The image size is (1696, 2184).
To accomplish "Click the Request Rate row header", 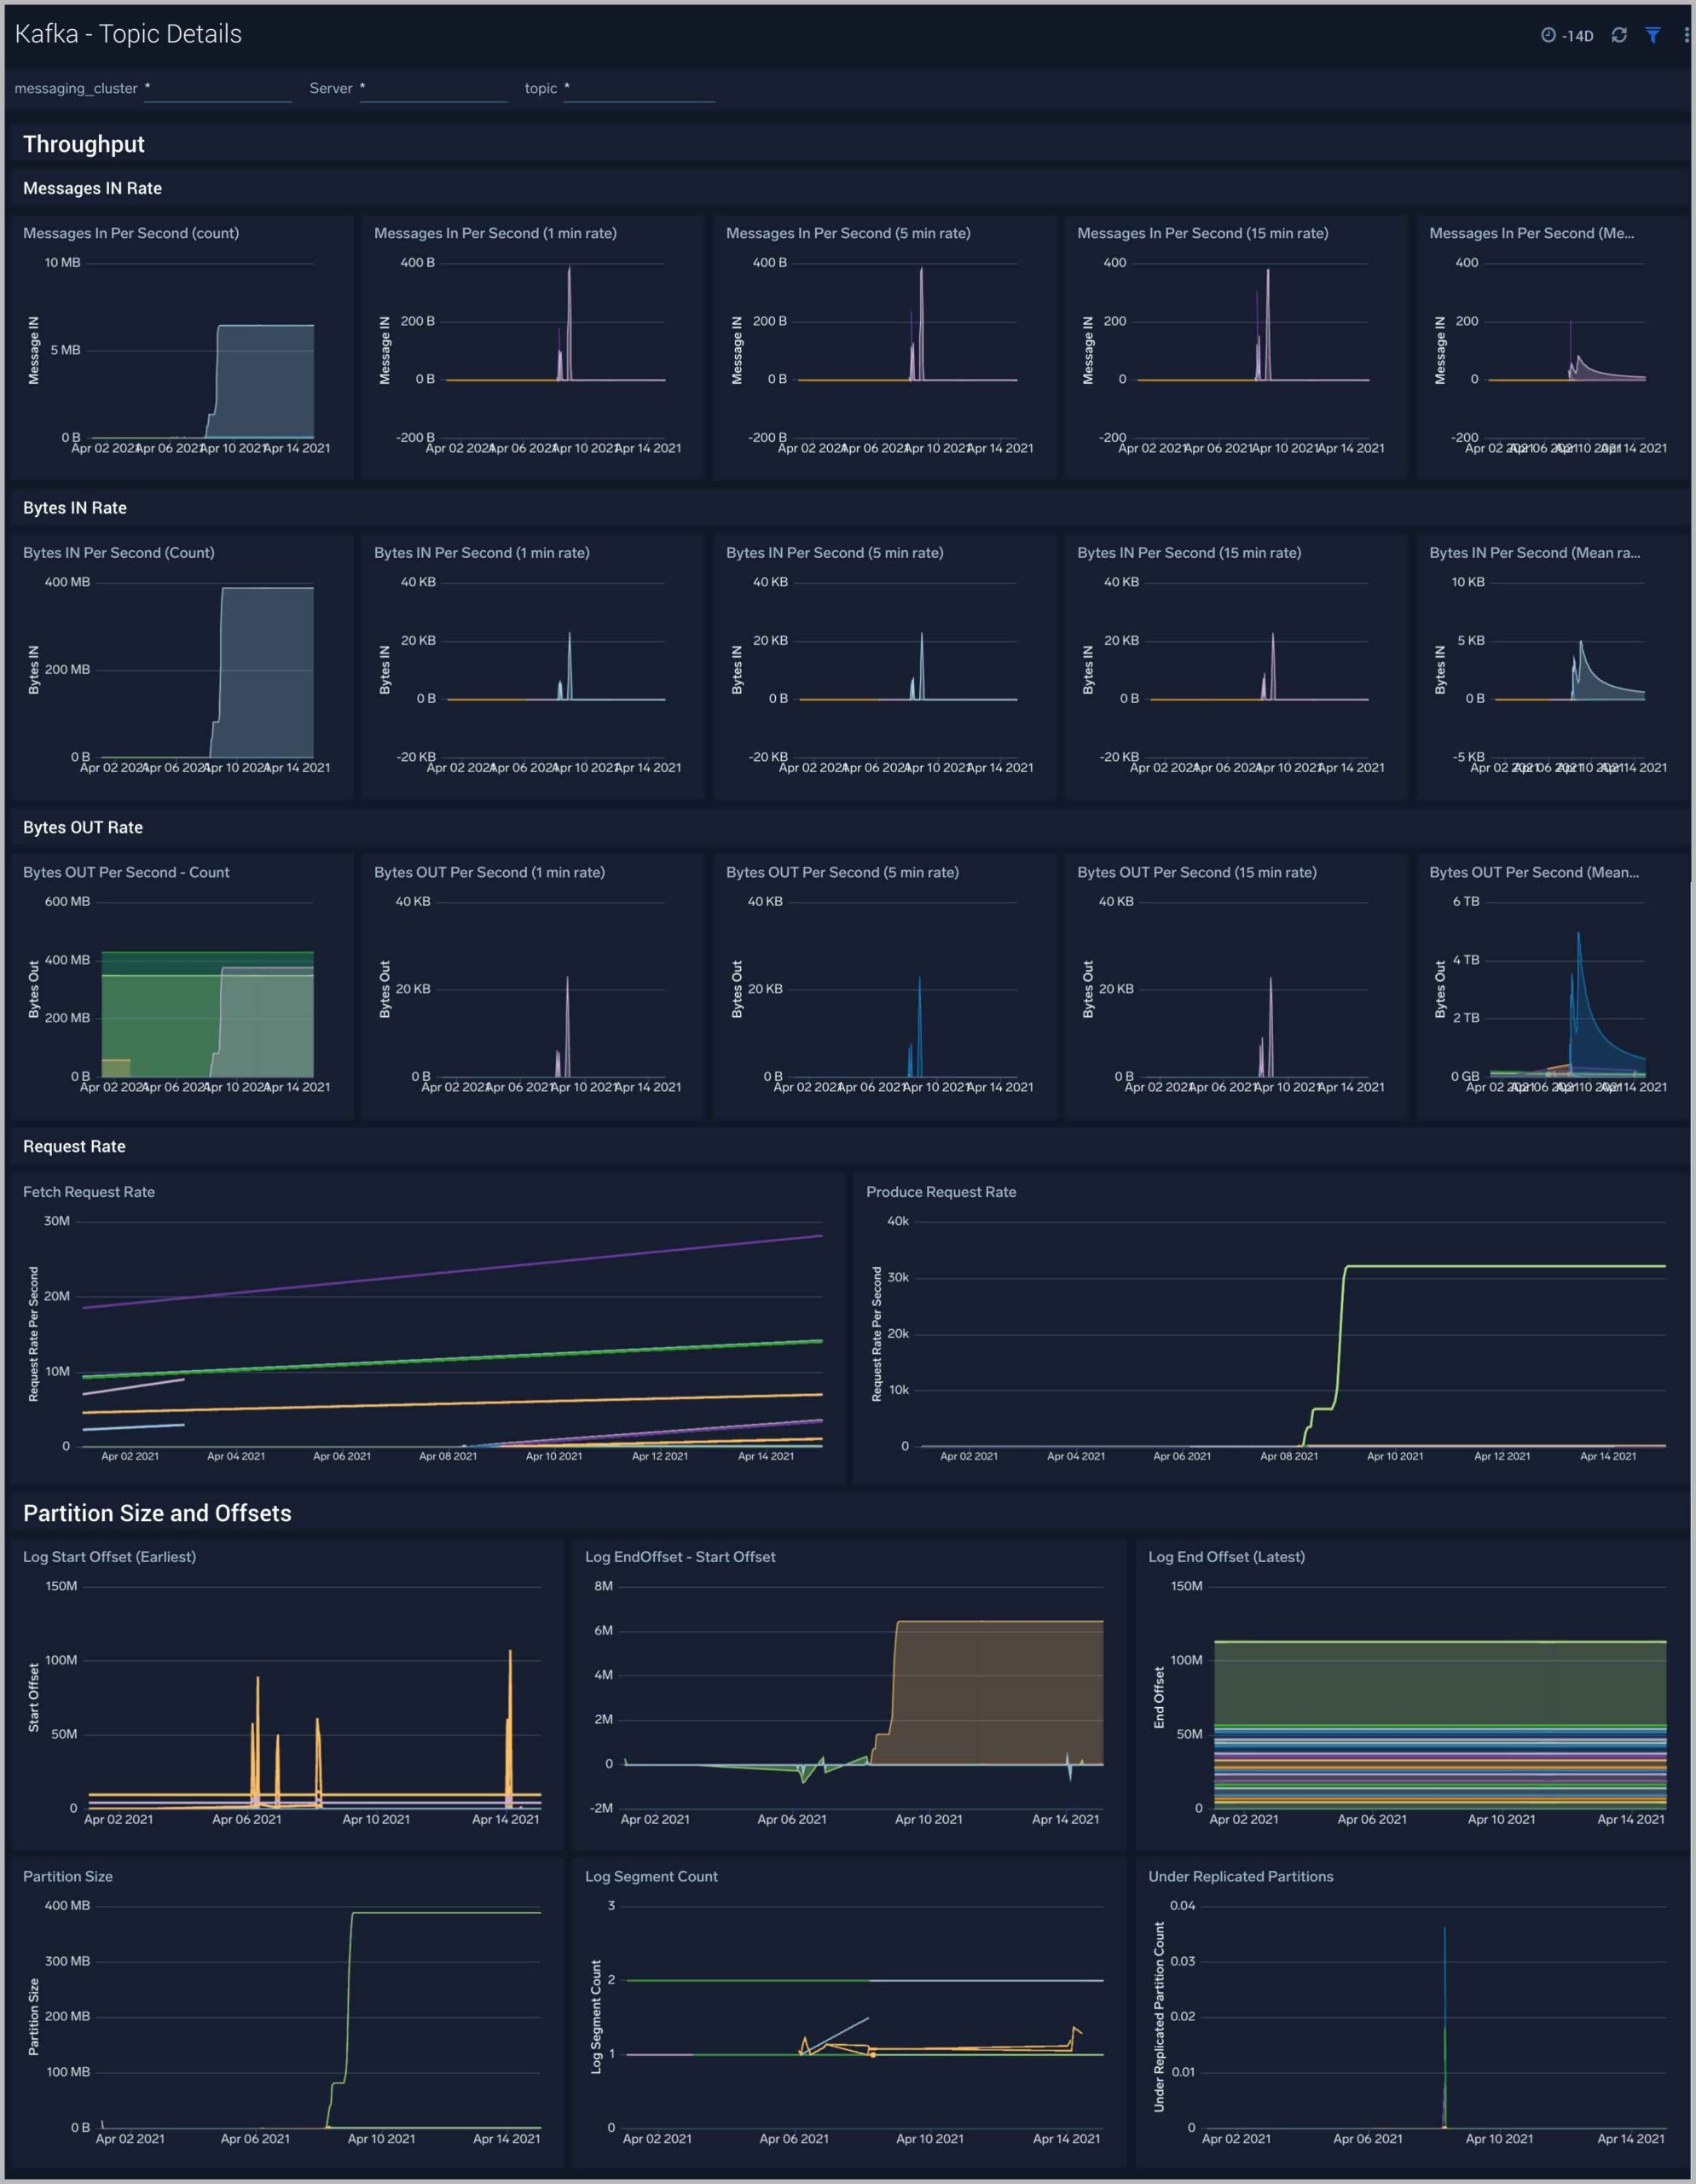I will 74,1146.
